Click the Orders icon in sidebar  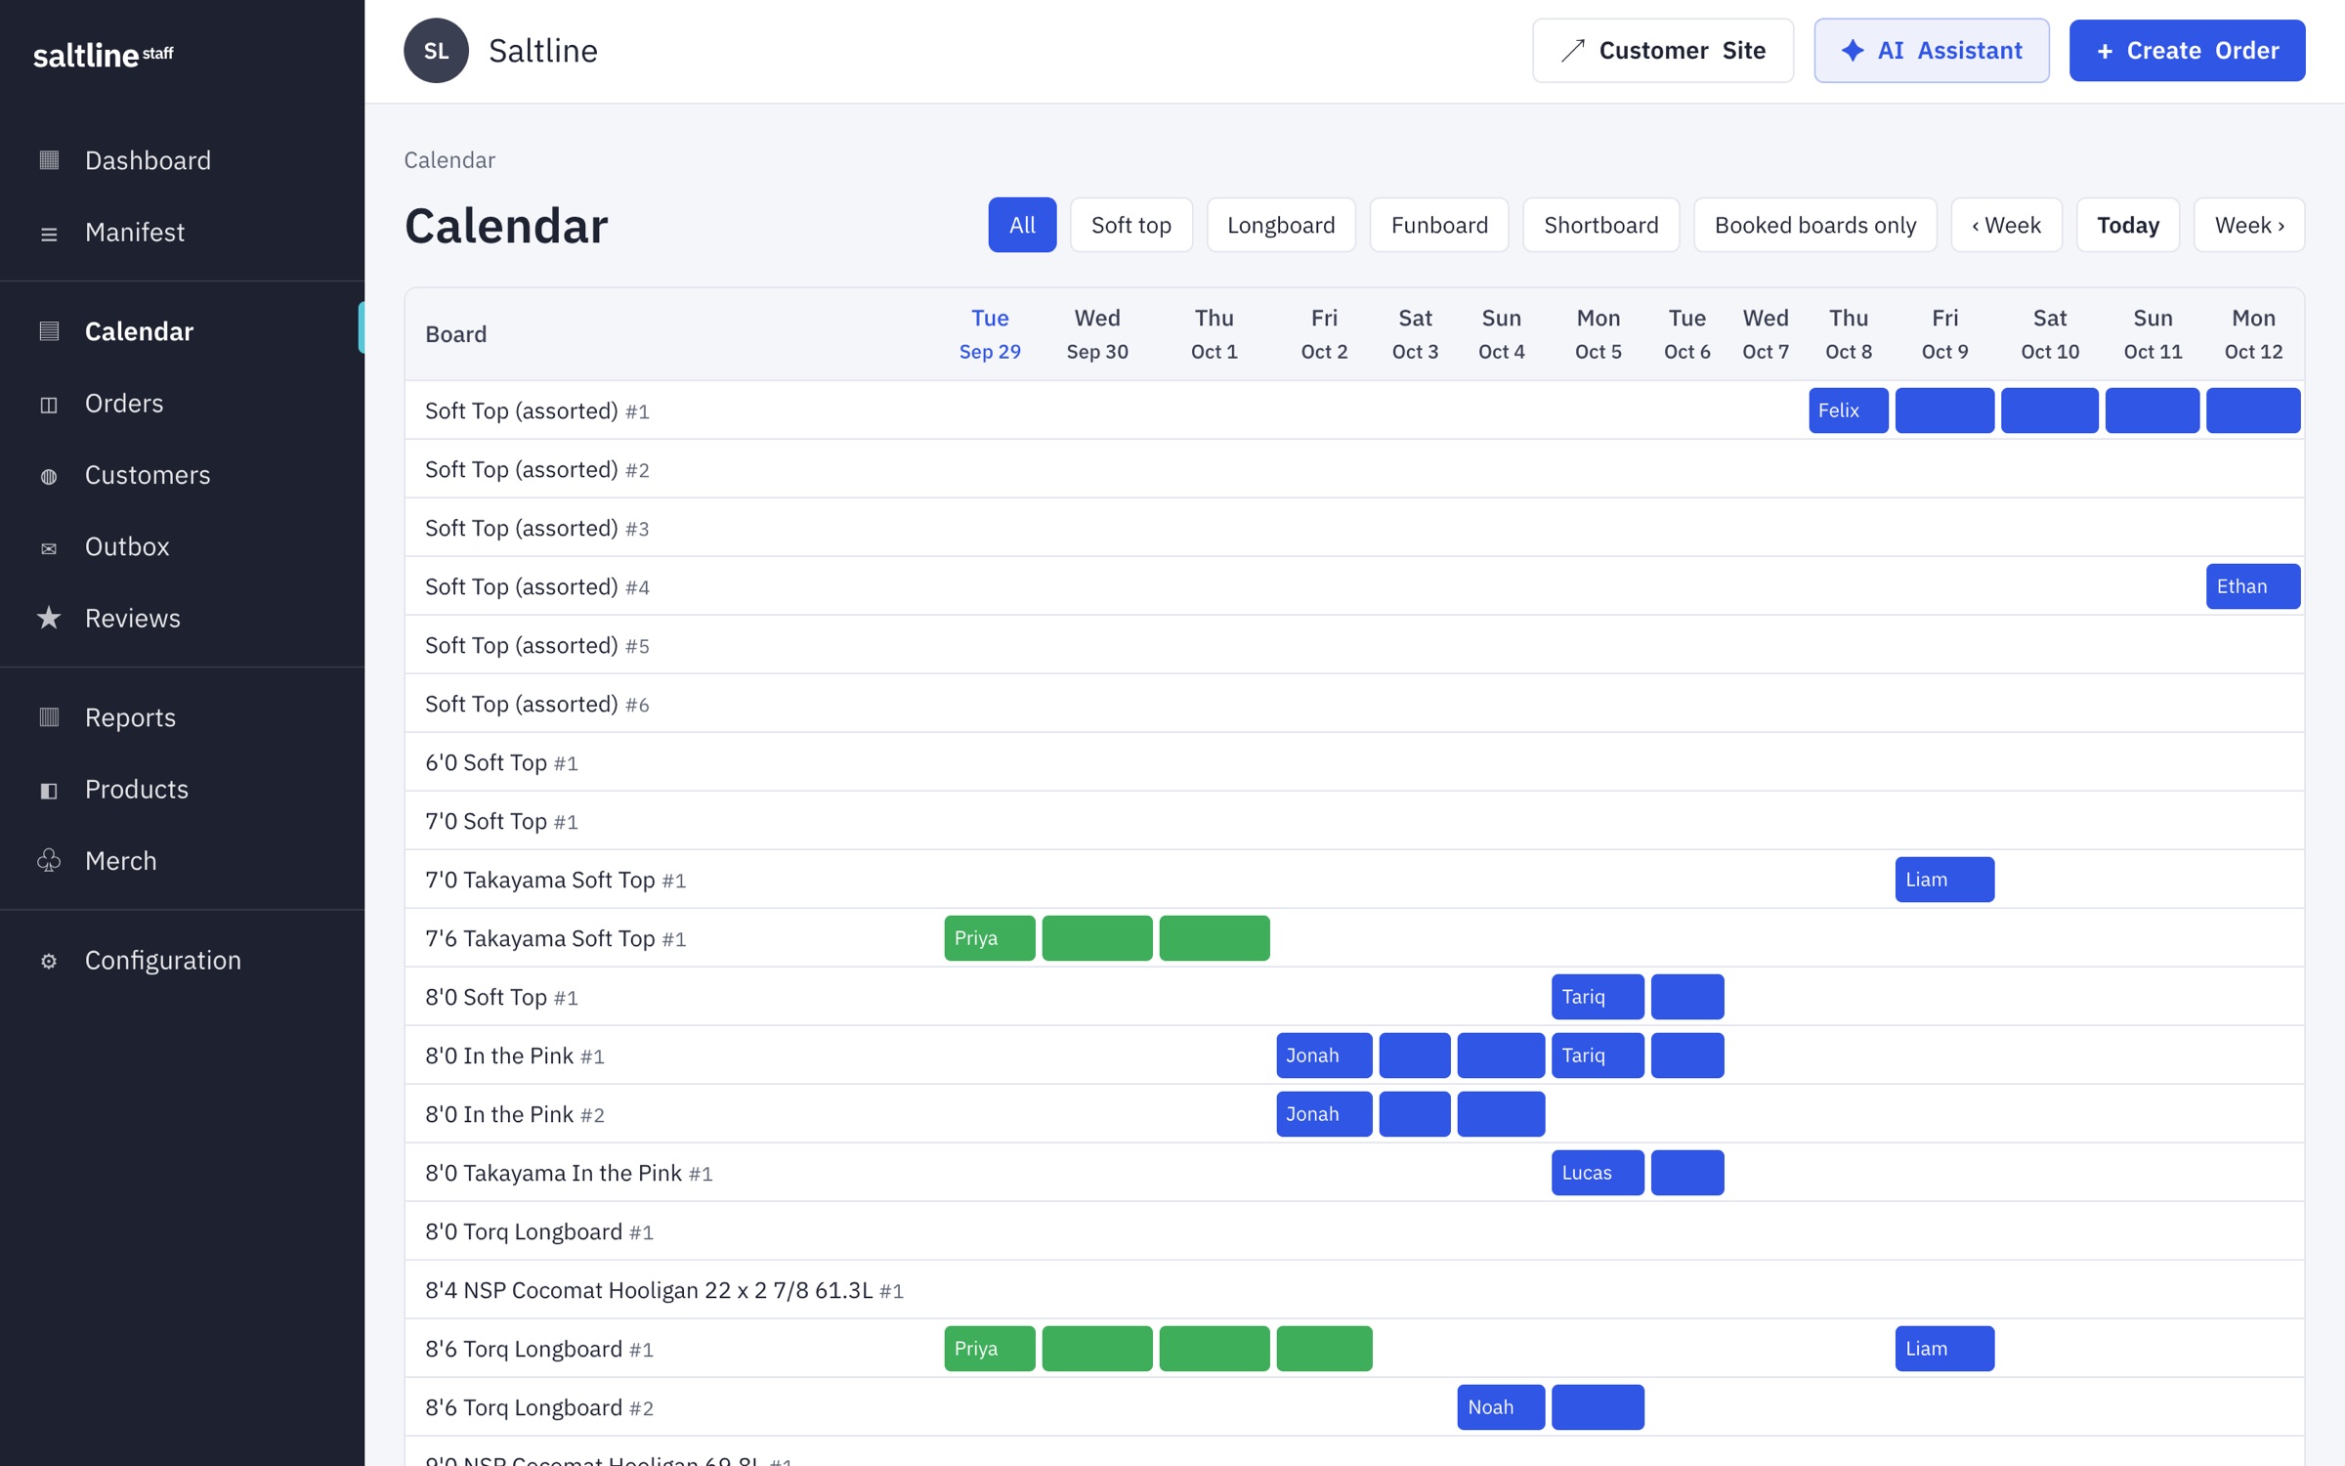point(49,404)
